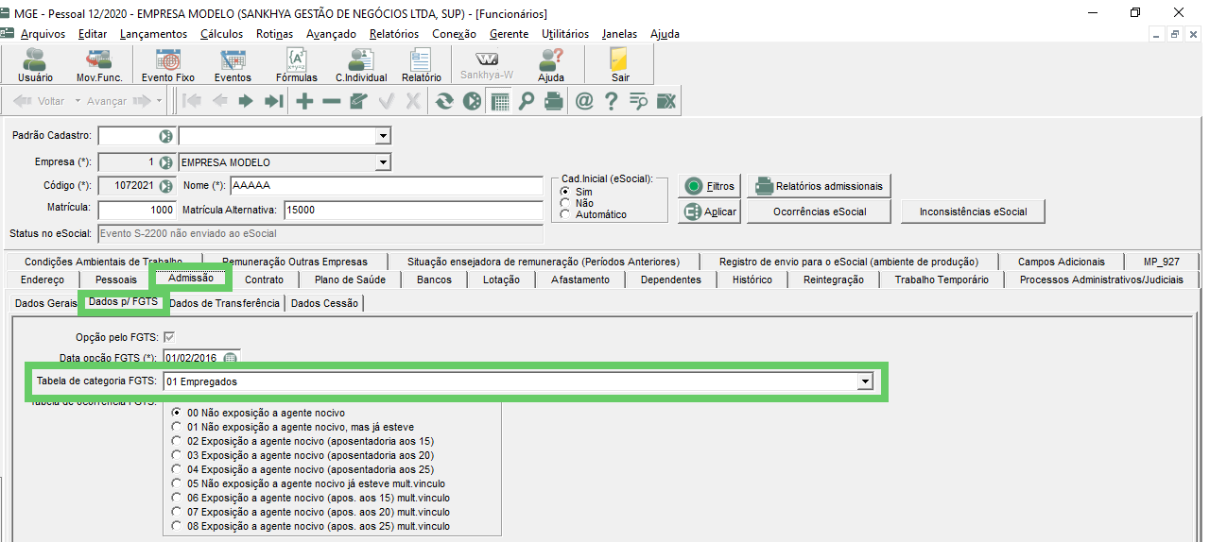Remove record with the minus icon
1210x542 pixels.
tap(332, 101)
